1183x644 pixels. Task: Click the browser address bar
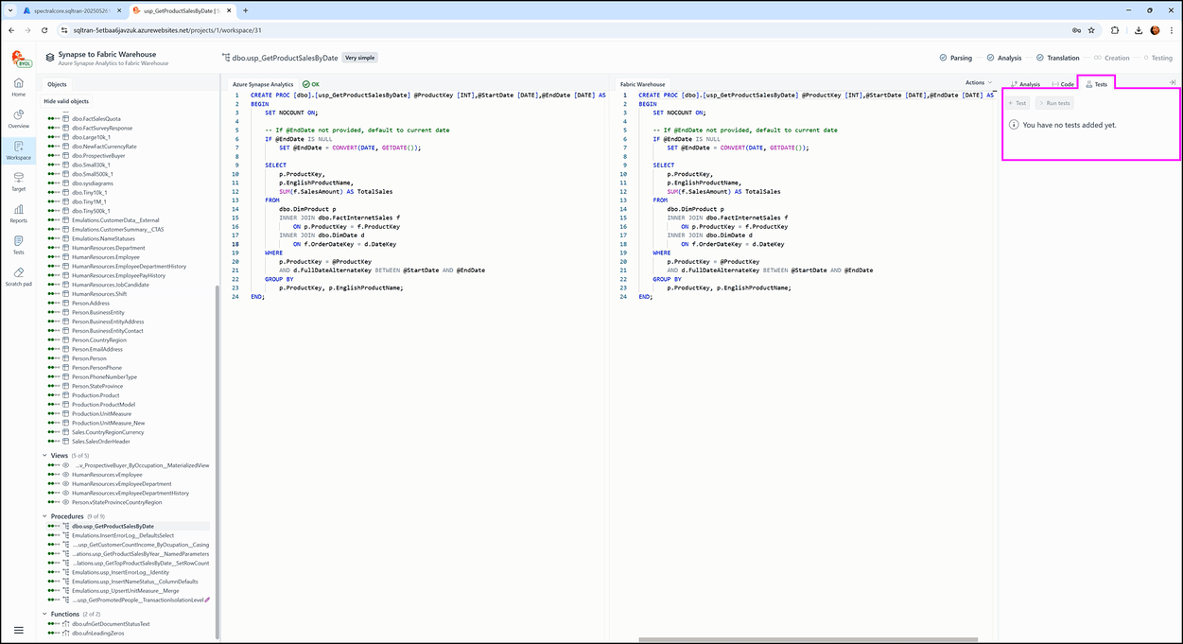click(x=567, y=30)
